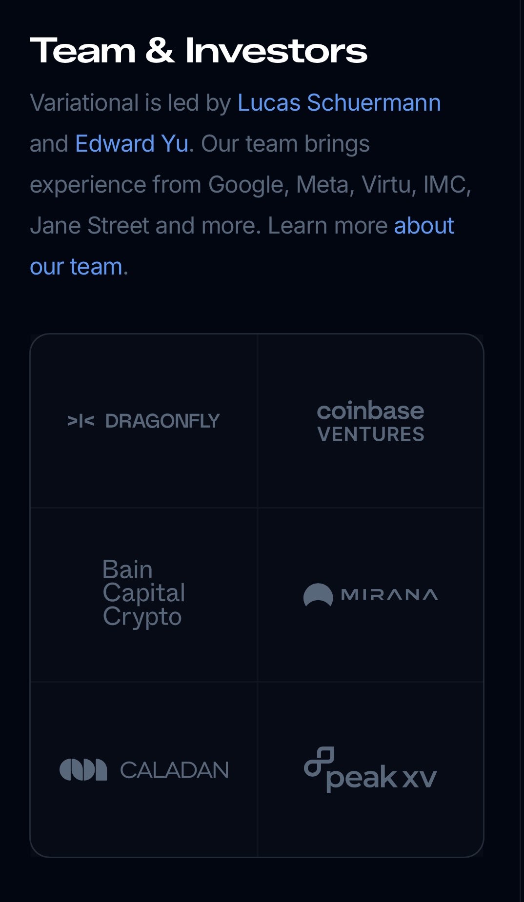This screenshot has height=902, width=524.
Task: Select the coinbase wordmark logo
Action: (370, 411)
